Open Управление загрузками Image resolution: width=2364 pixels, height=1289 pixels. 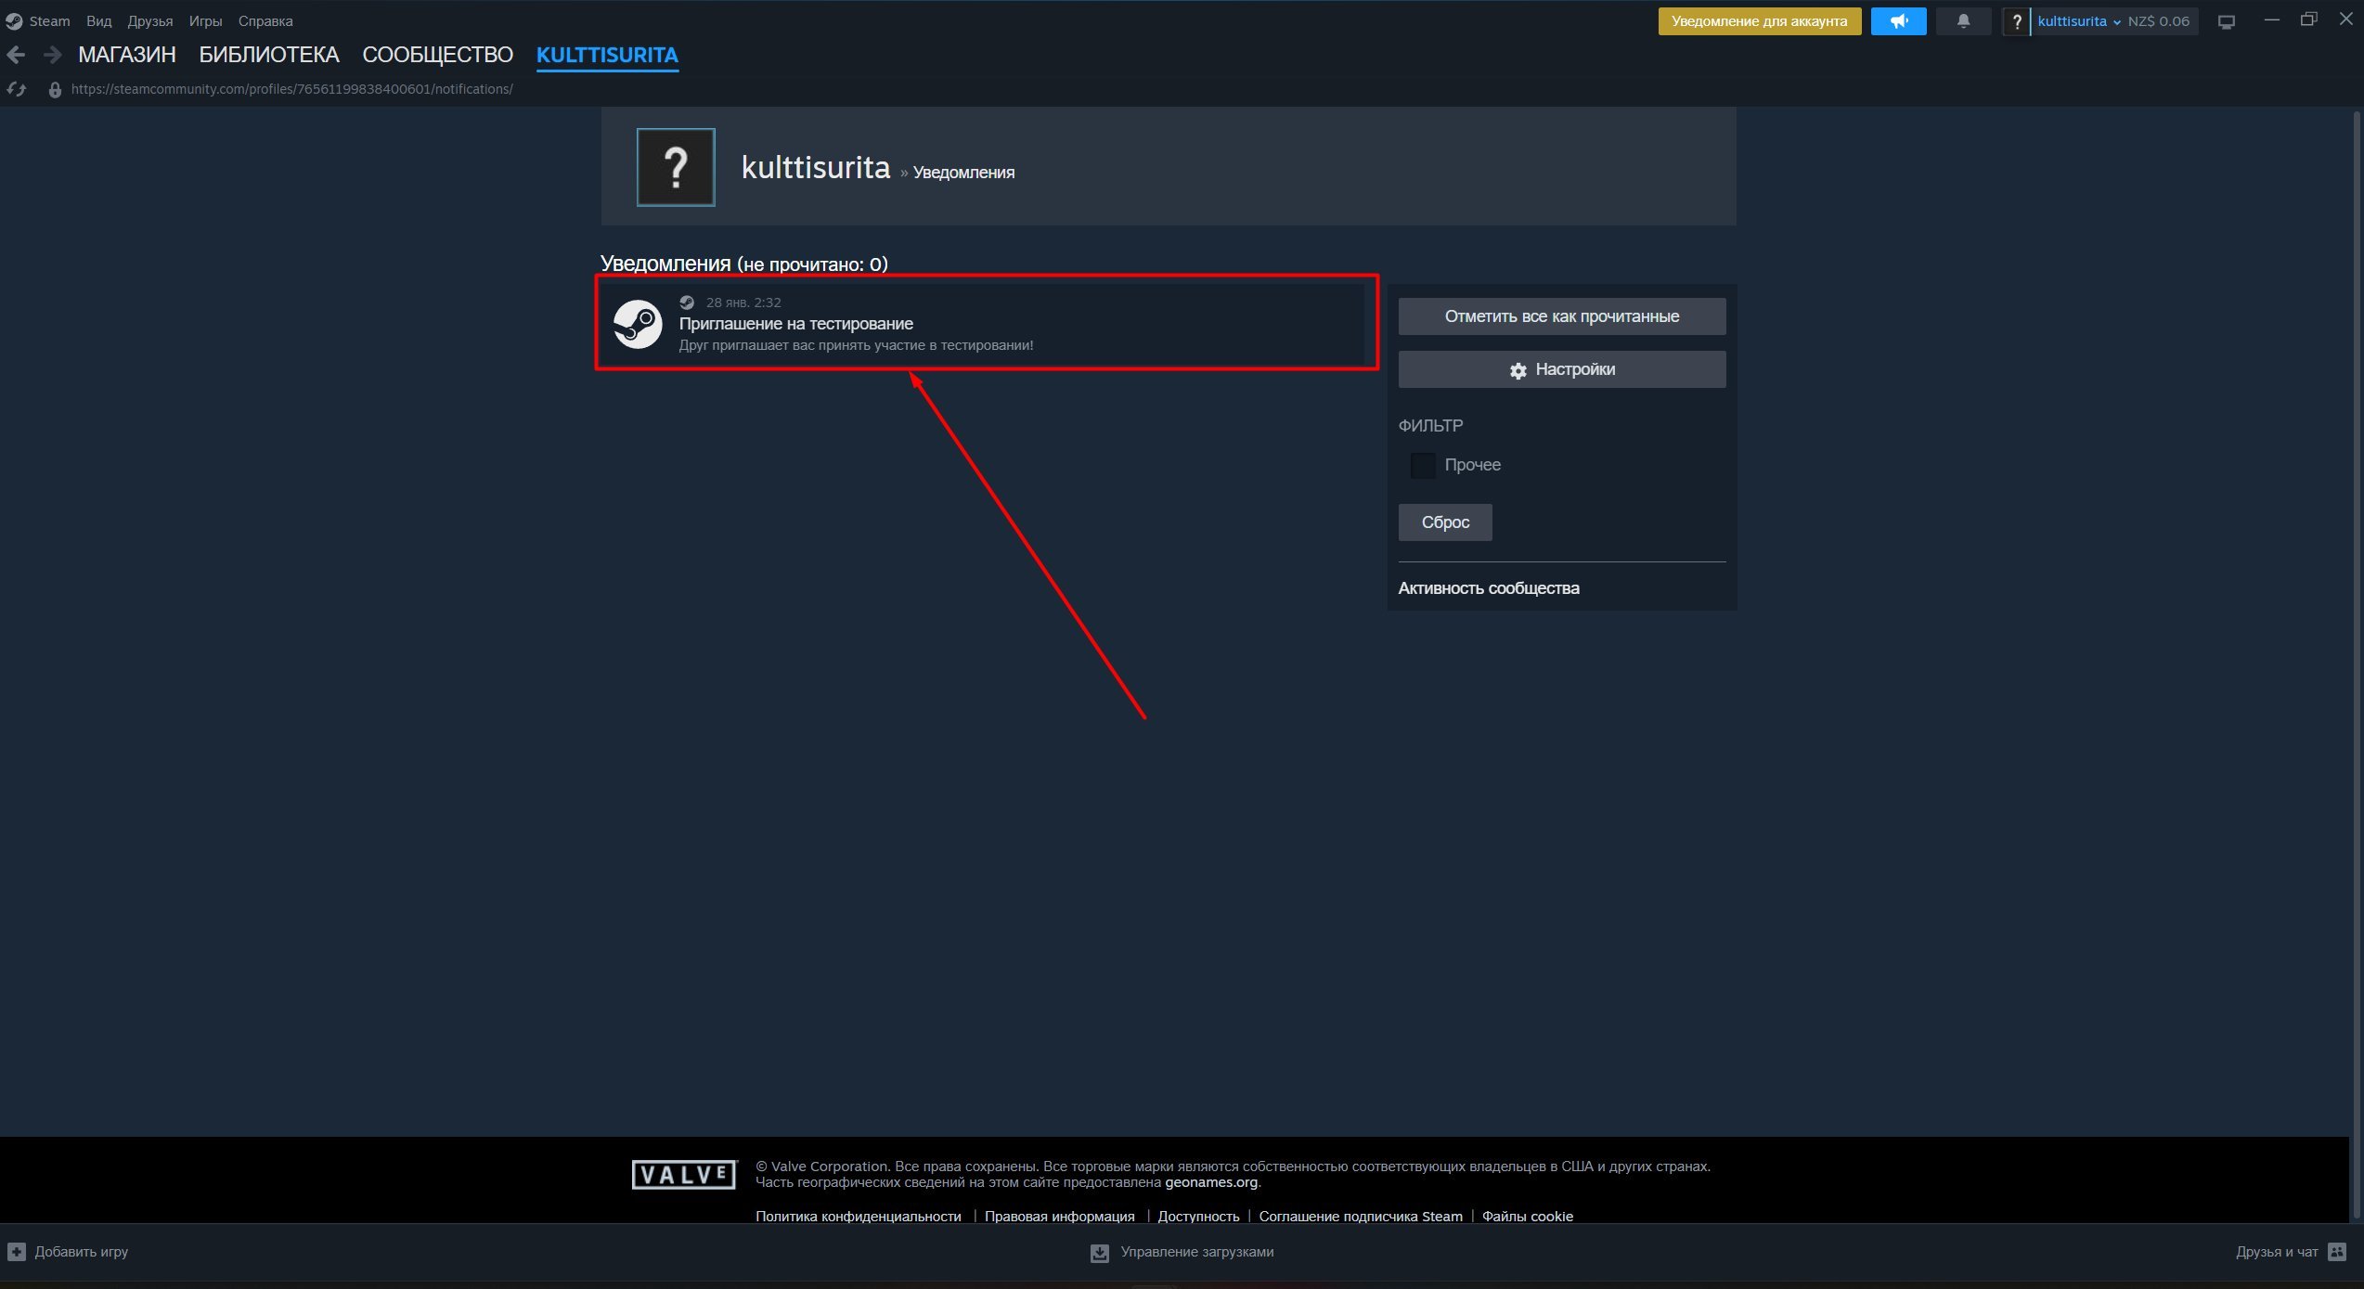(1197, 1252)
